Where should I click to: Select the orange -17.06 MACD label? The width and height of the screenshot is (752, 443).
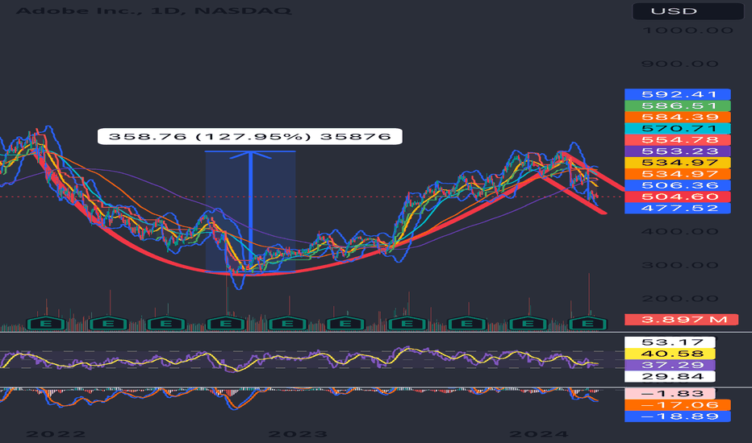[x=678, y=405]
